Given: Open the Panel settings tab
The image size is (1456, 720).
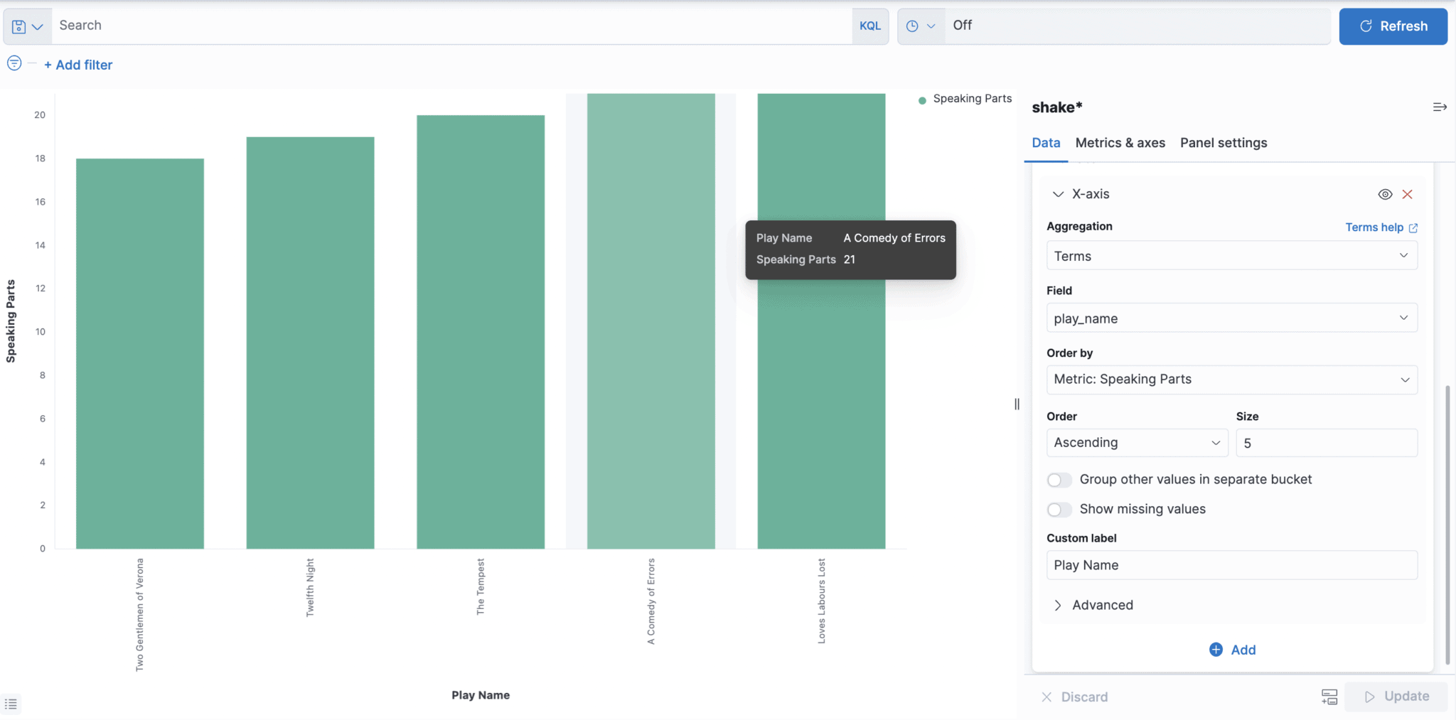Looking at the screenshot, I should [x=1223, y=142].
